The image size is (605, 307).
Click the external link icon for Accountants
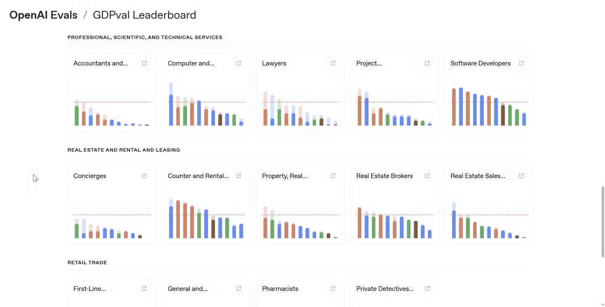click(x=144, y=63)
